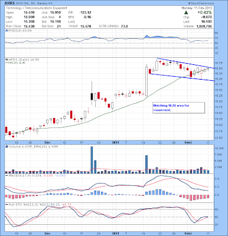The width and height of the screenshot is (228, 236).
Task: Click the SCTR (SP600) value 73.0
Action: pos(124,26)
